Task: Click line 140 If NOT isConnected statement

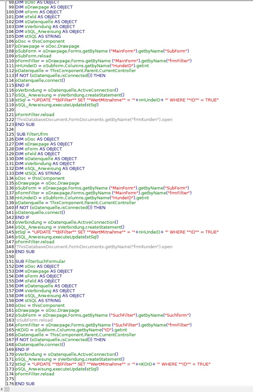Action: click(x=60, y=208)
